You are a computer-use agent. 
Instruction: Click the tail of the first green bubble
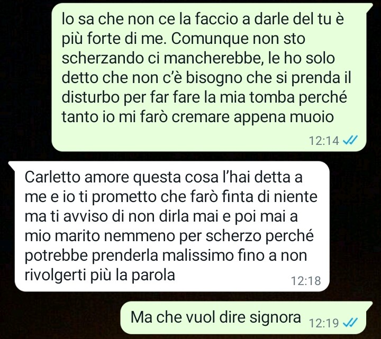pos(369,7)
